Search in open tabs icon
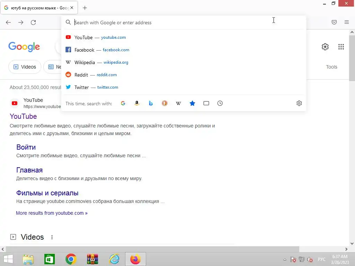This screenshot has height=266, width=355. click(206, 103)
